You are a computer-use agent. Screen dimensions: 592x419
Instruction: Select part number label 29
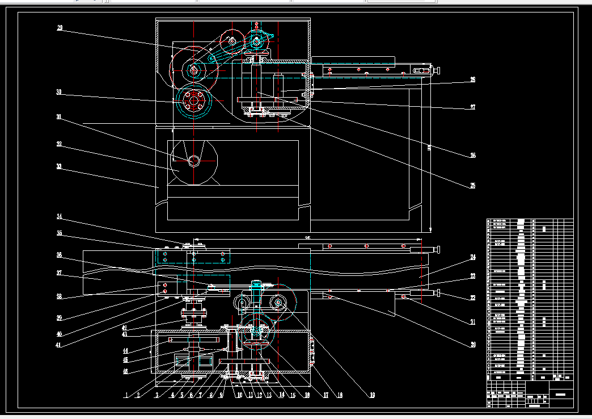60,28
